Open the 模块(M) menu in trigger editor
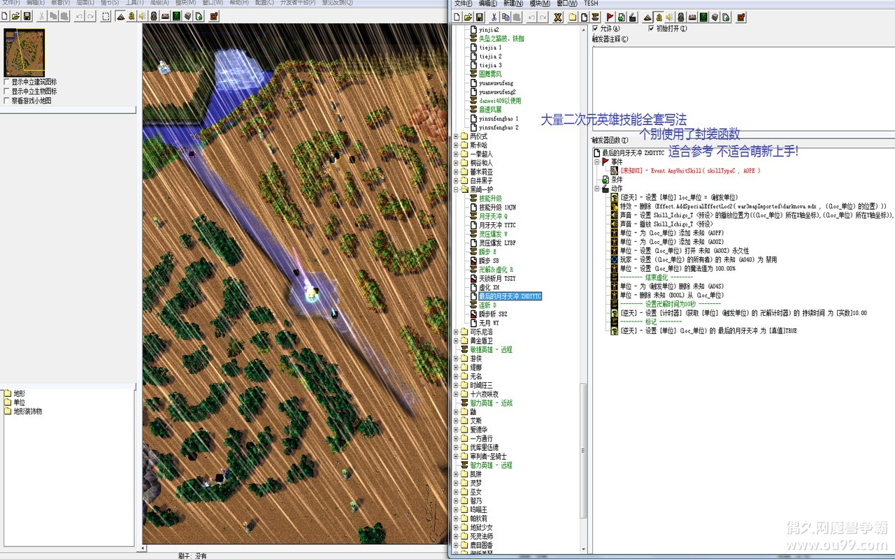This screenshot has height=559, width=895. (540, 3)
